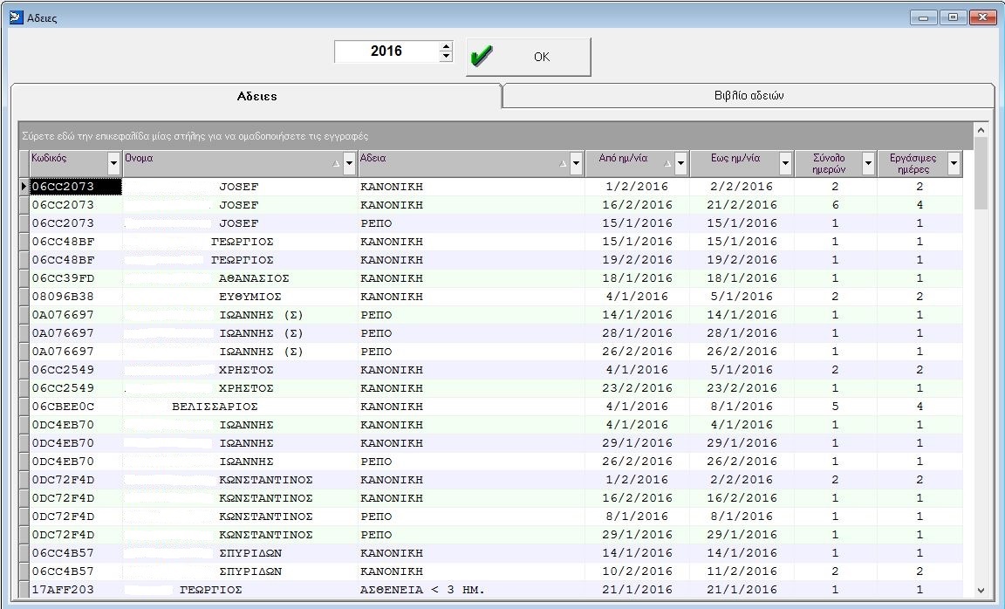The image size is (1005, 609).
Task: Decrease the year using the down spinner arrow
Action: click(x=446, y=58)
